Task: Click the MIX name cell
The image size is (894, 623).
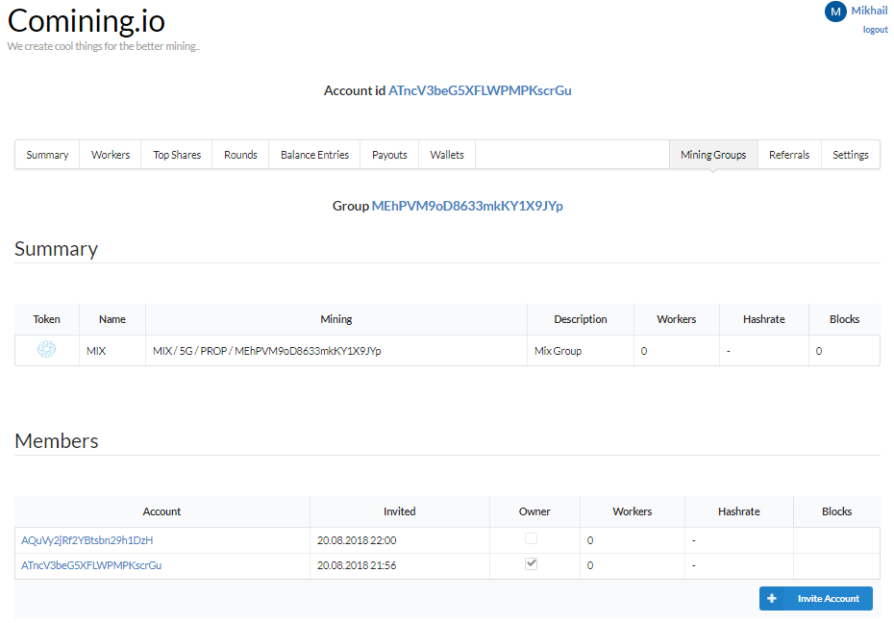Action: coord(112,351)
